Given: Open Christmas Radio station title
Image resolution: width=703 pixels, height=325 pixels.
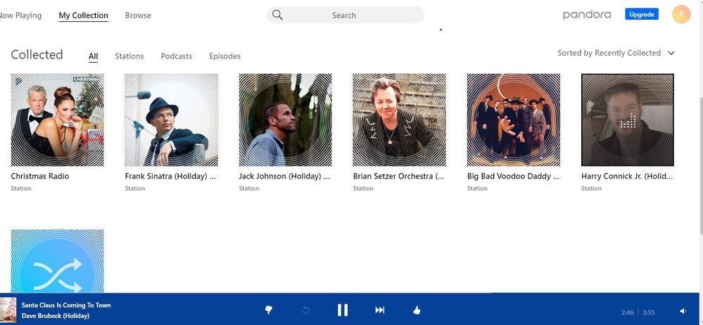Looking at the screenshot, I should (x=40, y=176).
